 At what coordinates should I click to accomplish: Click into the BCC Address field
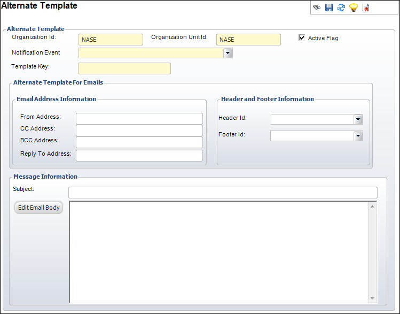[x=139, y=142]
